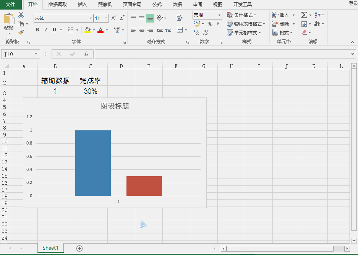Click the Fill Down icon
The image size is (358, 255).
(304, 23)
